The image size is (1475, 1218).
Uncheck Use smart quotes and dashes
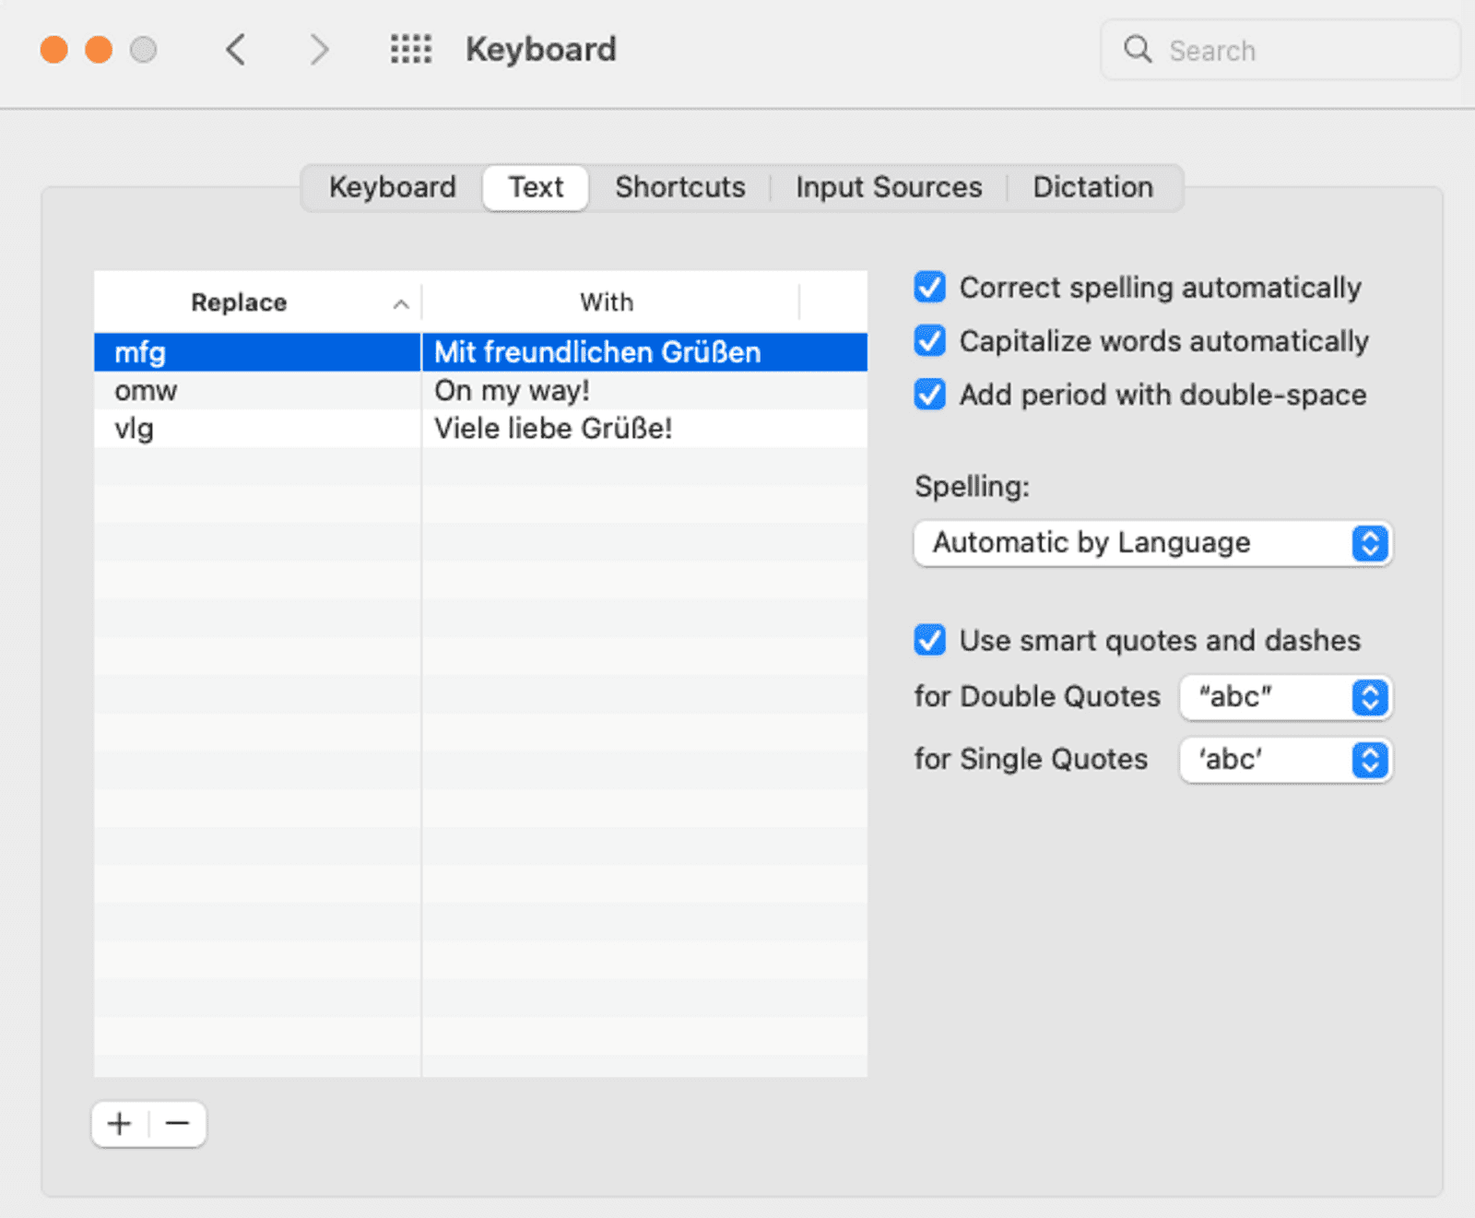pos(930,640)
